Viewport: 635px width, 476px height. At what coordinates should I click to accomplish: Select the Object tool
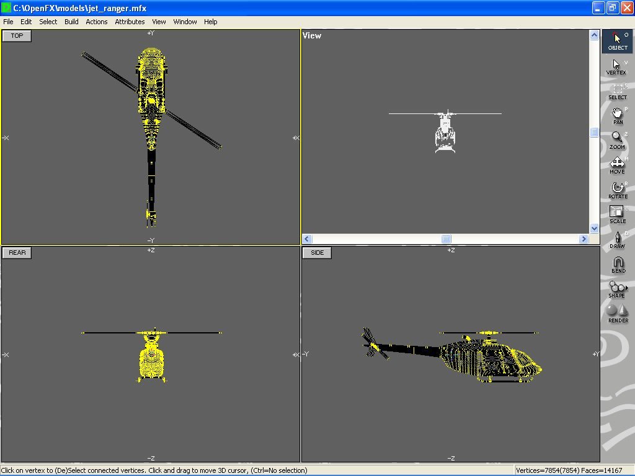click(x=617, y=42)
